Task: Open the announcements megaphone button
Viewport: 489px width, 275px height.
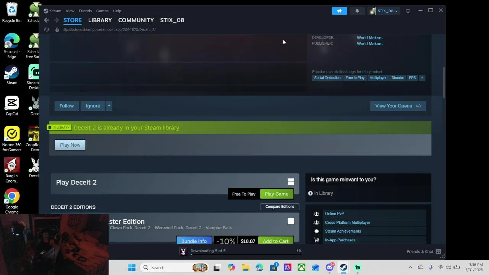Action: point(339,11)
